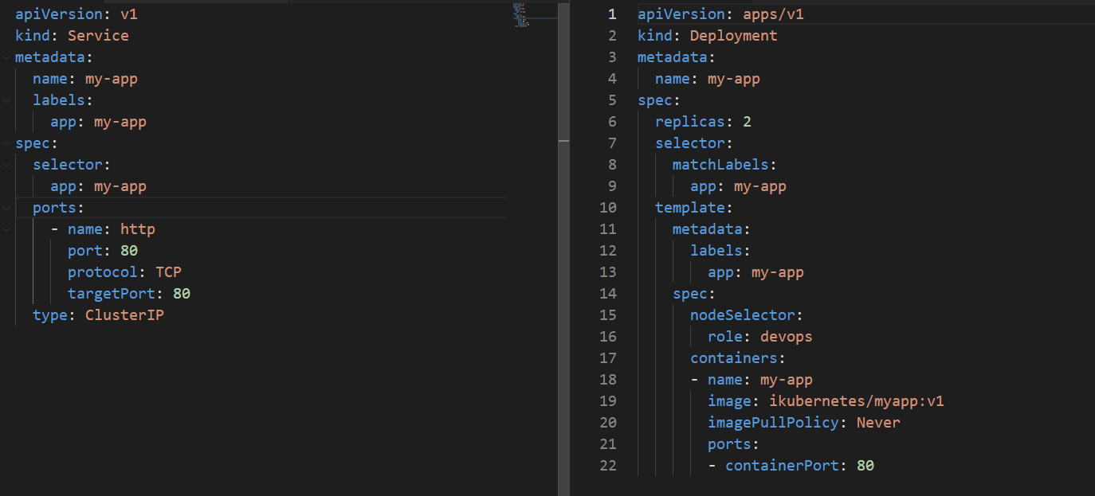
Task: Fold the selector block in Service file
Action: point(6,165)
